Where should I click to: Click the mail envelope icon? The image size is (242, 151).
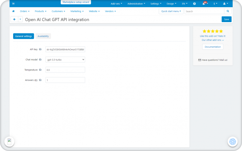[199, 60]
